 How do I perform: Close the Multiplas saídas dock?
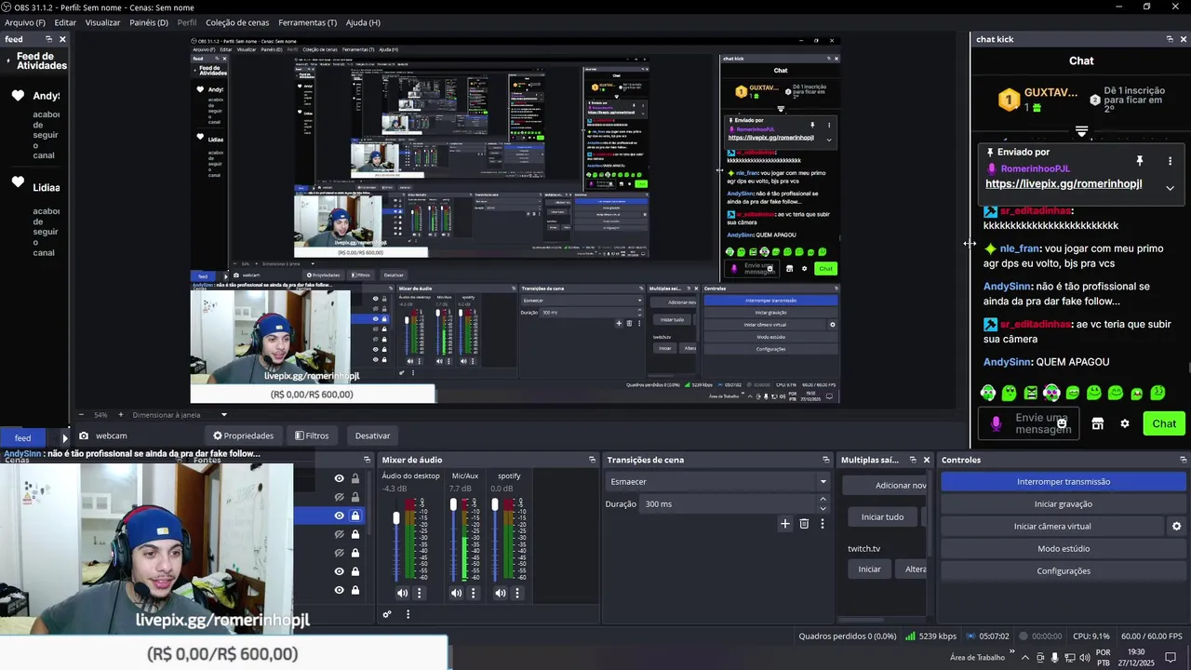point(926,460)
